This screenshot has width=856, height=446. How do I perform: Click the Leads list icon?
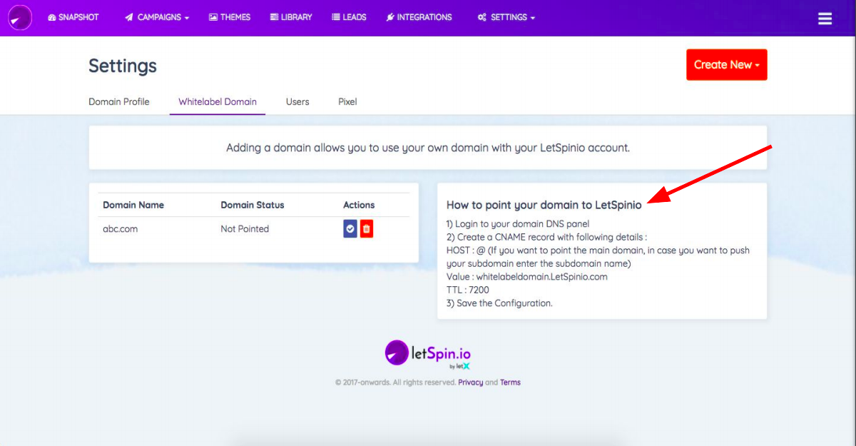coord(336,17)
